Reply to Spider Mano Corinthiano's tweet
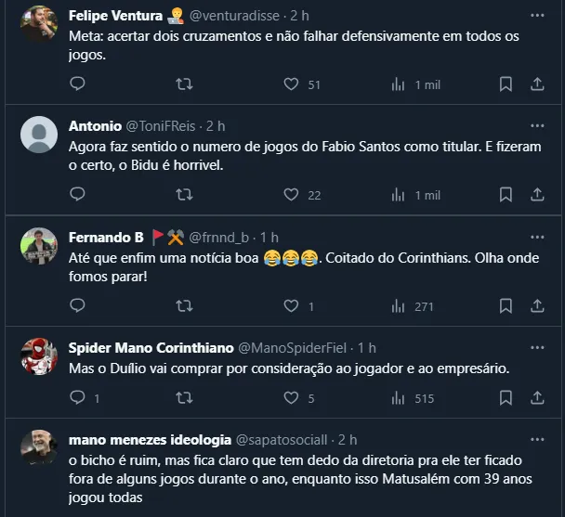Screen dimensions: 565x517 78,398
